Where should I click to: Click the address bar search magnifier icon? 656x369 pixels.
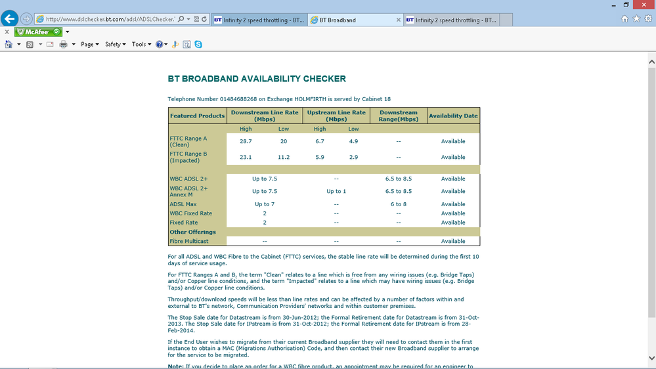[181, 19]
